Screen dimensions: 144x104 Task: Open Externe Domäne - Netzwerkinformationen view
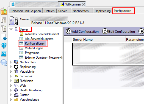pos(44,58)
